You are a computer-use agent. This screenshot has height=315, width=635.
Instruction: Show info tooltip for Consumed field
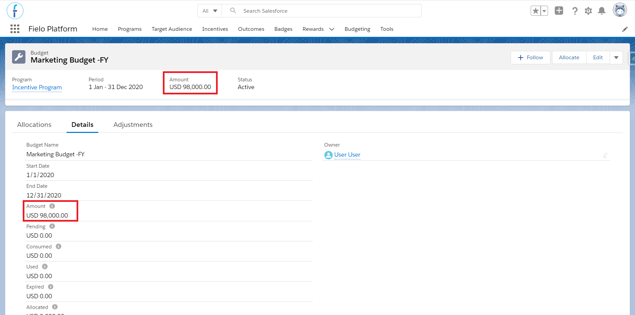tap(59, 246)
